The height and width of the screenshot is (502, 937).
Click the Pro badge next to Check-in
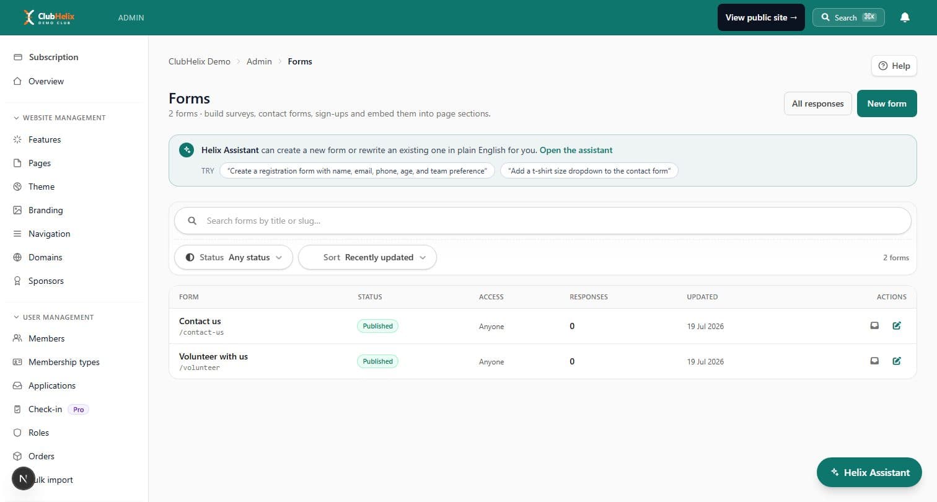click(x=78, y=409)
